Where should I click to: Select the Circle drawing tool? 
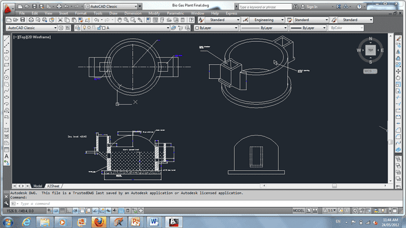click(x=6, y=78)
